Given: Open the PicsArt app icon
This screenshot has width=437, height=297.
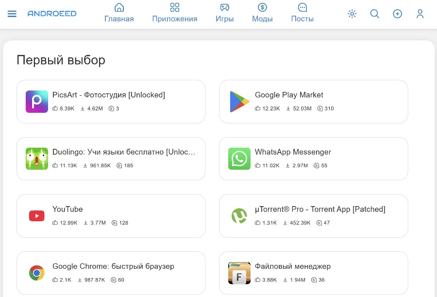Looking at the screenshot, I should tap(36, 101).
